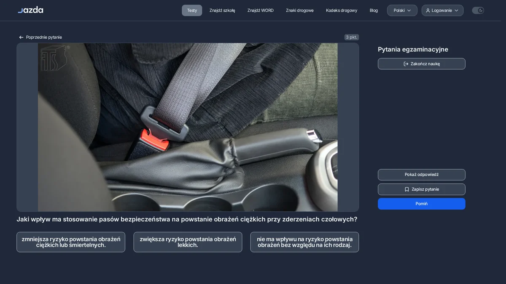Click the Poprzednie pytanie link text

tap(44, 37)
